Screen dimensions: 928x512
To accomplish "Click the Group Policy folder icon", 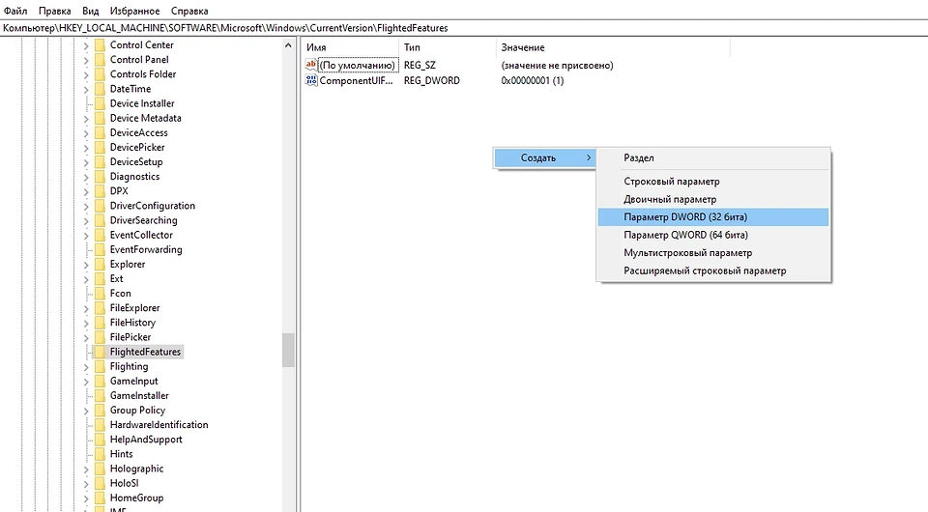I will (99, 410).
